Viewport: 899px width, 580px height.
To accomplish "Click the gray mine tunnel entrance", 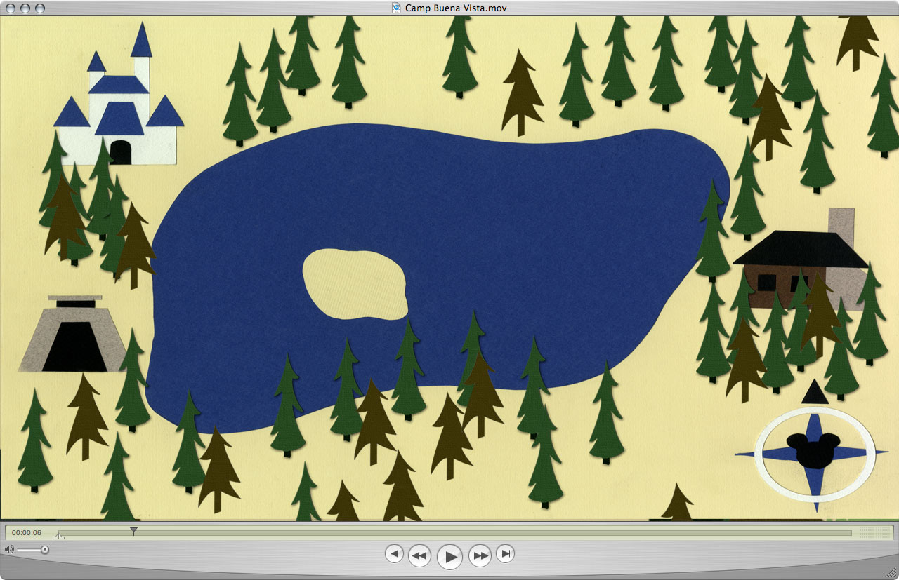I will pyautogui.click(x=74, y=334).
